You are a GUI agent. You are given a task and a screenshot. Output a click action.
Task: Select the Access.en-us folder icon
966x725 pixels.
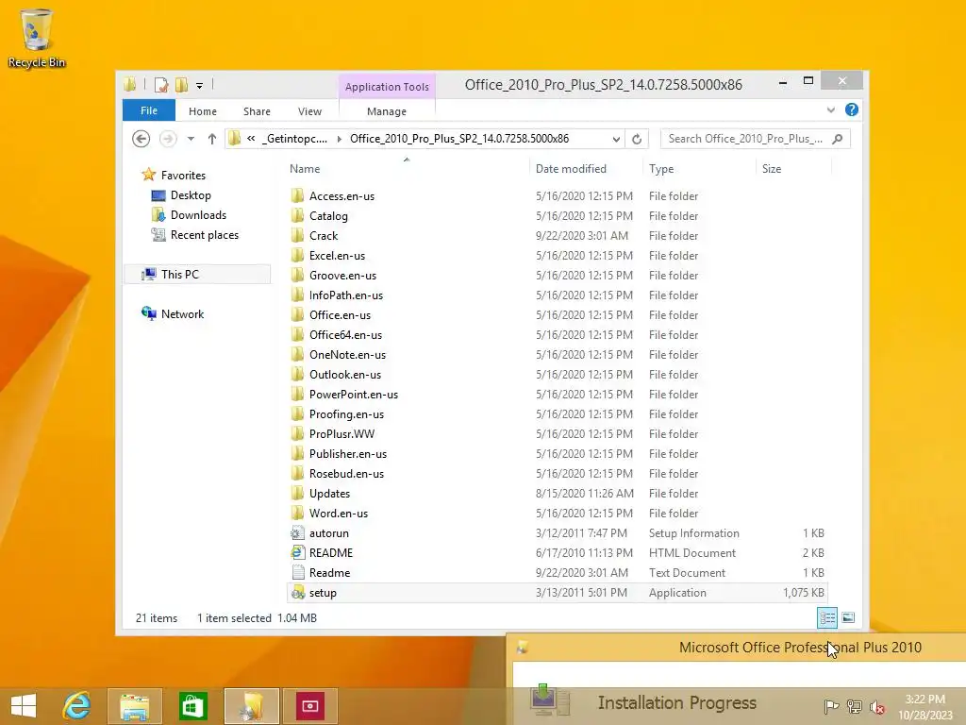pyautogui.click(x=297, y=196)
